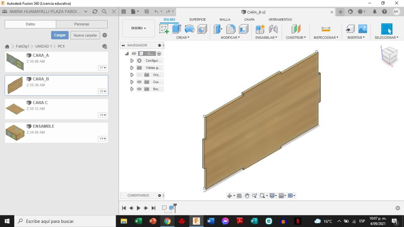Open the CONSTRUIR dropdown menu

[296, 38]
